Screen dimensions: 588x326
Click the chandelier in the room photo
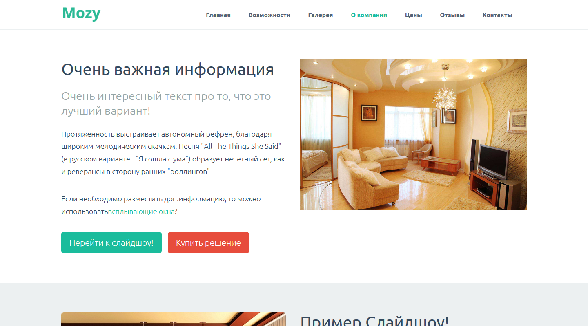coord(444,96)
